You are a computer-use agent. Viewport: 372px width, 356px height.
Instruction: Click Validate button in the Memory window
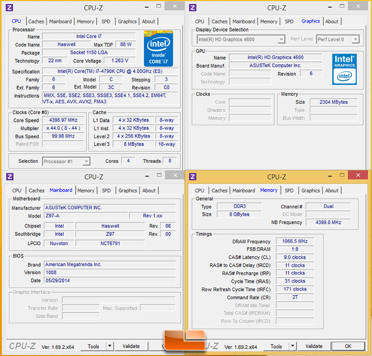pos(314,346)
